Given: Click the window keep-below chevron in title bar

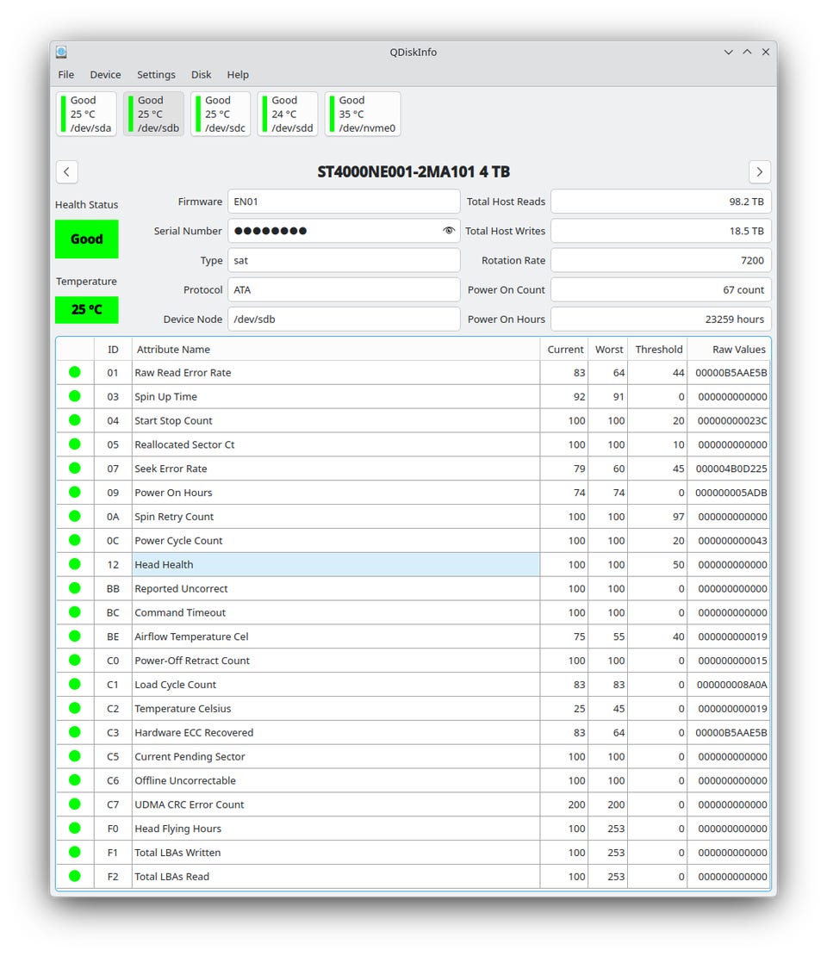Looking at the screenshot, I should point(728,52).
